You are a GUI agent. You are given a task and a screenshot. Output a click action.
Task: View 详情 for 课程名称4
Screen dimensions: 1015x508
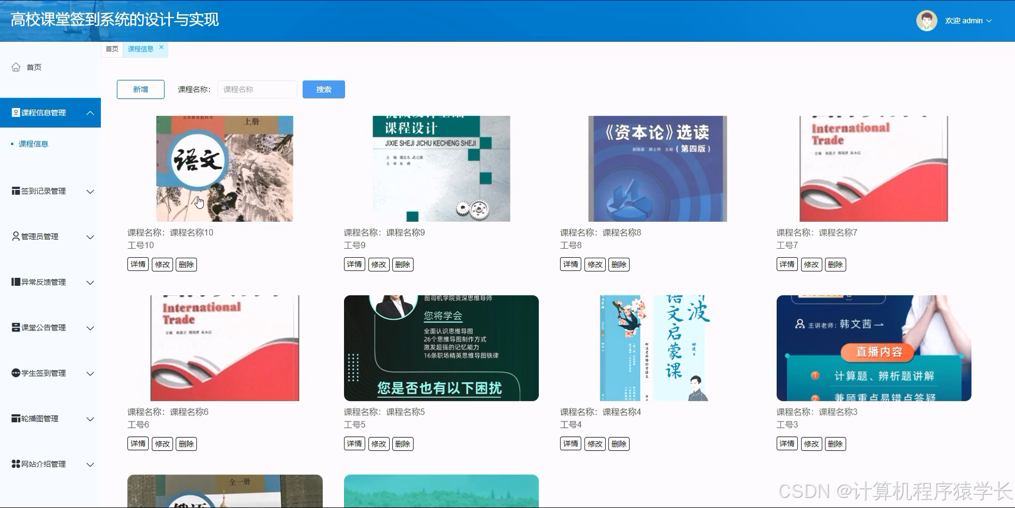click(571, 444)
